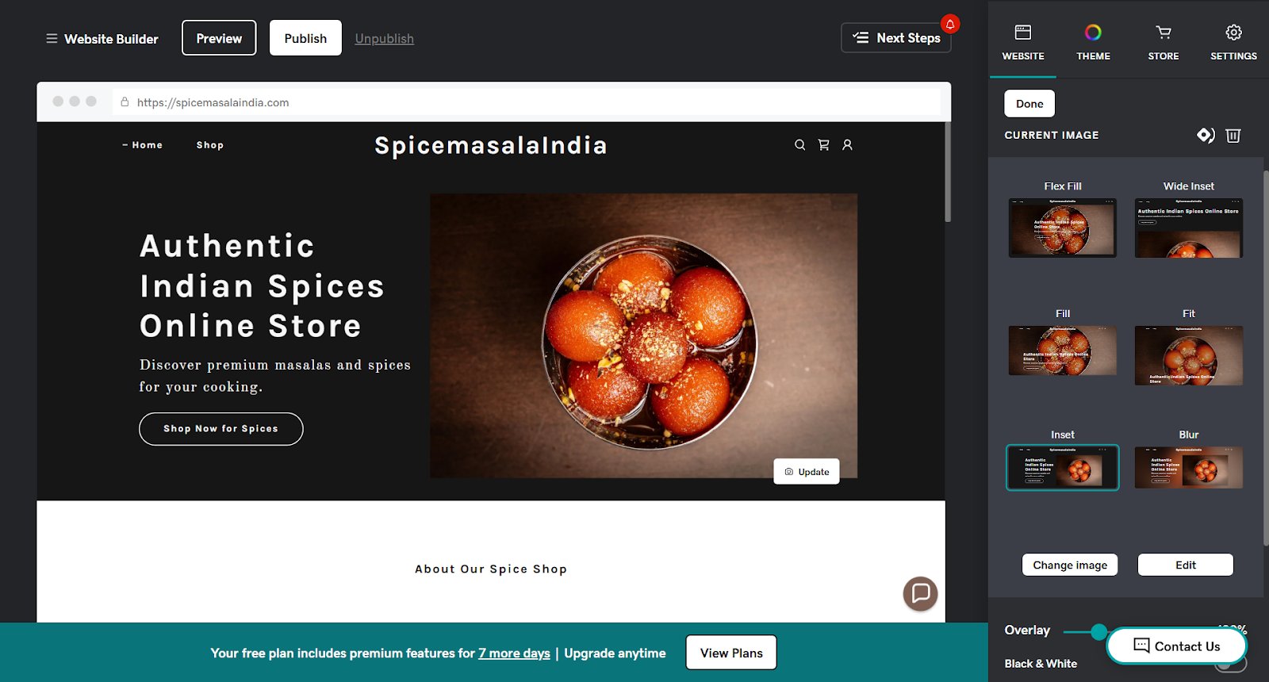Choose the Blur layout thumbnail
1269x682 pixels.
point(1188,468)
